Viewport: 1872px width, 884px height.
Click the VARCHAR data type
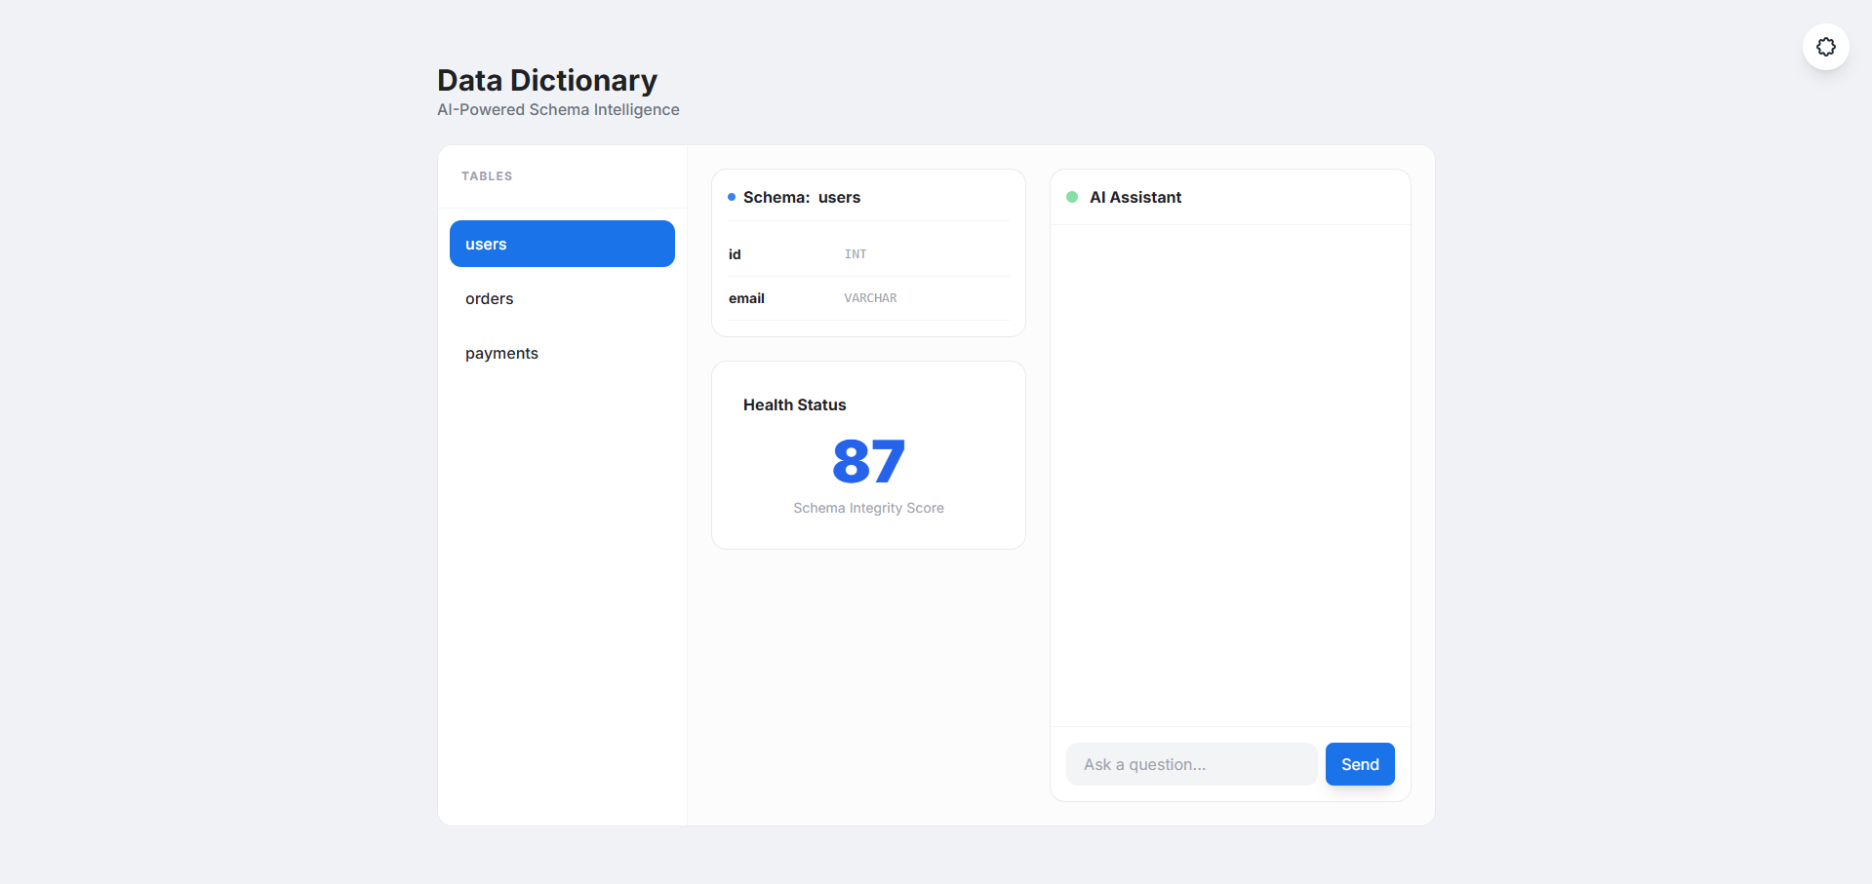point(870,298)
